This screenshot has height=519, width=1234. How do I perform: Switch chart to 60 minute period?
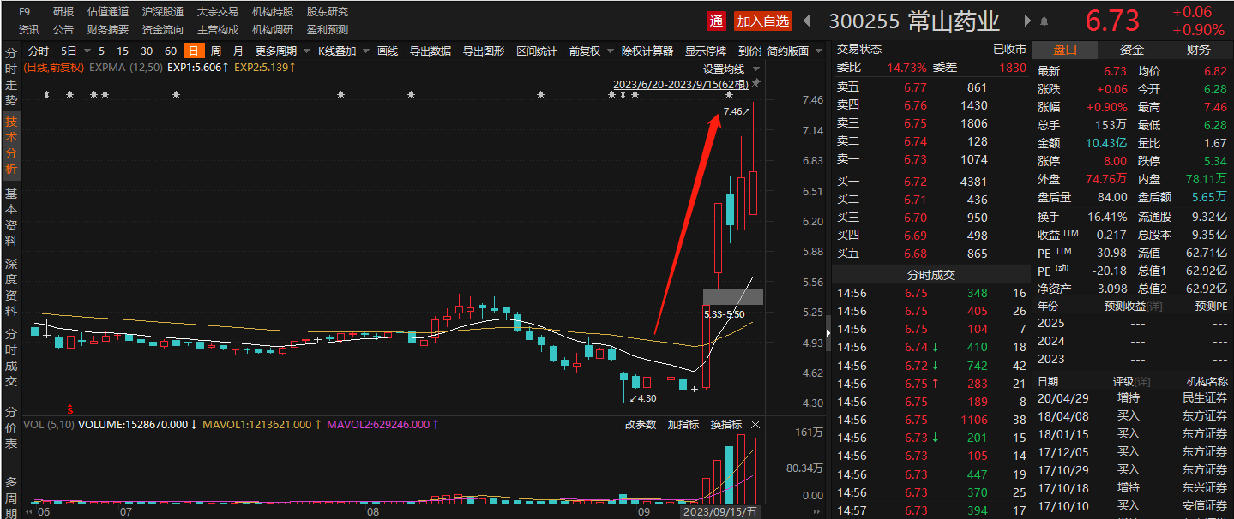click(x=171, y=51)
